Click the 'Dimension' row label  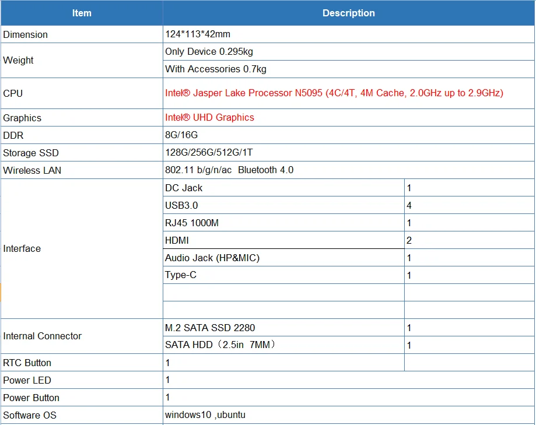25,34
